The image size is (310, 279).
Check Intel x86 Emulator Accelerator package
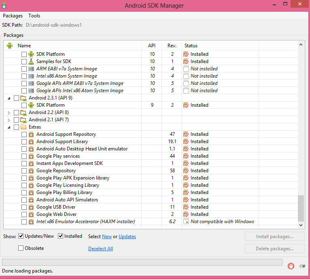(24, 222)
